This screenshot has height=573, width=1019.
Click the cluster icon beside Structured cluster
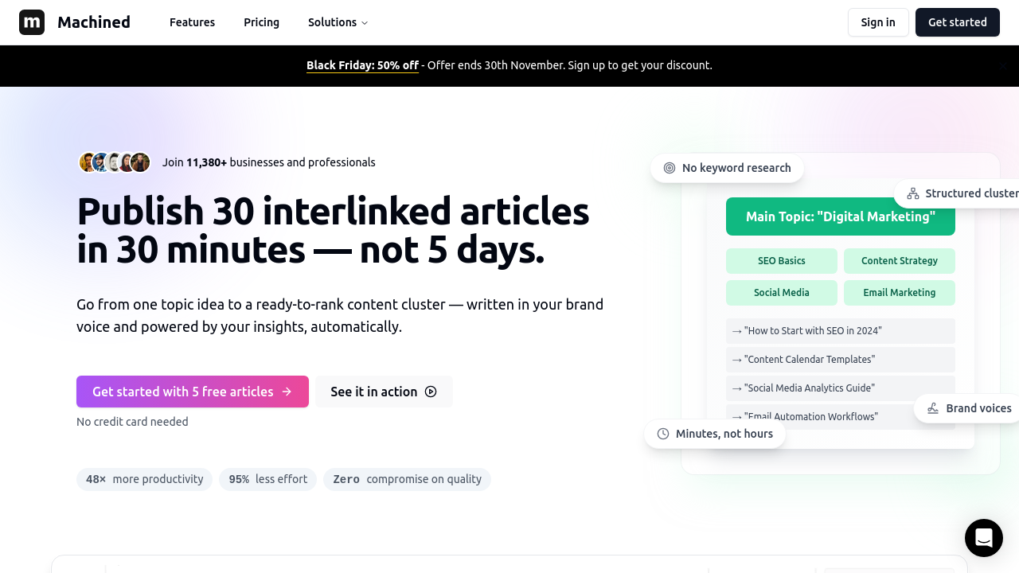tap(913, 193)
